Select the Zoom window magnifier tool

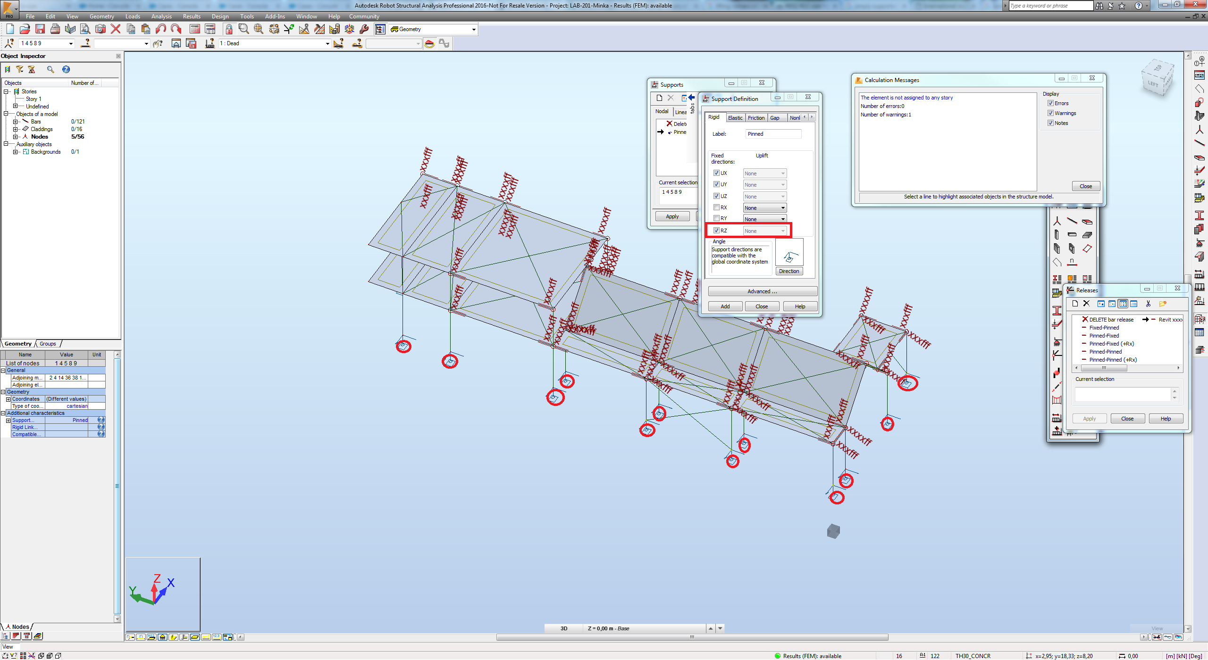(243, 29)
